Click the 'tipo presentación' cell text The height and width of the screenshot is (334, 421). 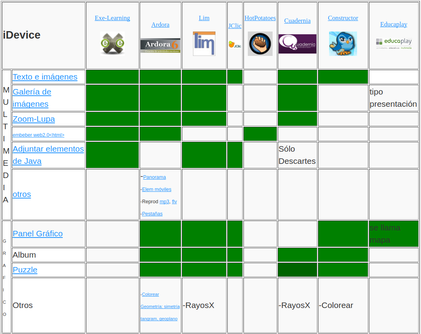393,98
